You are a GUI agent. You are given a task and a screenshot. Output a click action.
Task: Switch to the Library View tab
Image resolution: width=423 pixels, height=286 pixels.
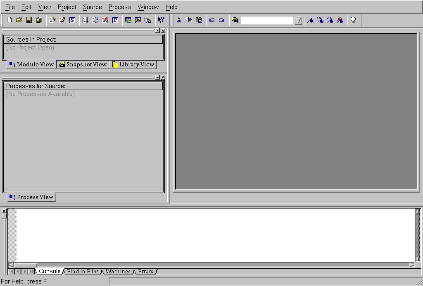pyautogui.click(x=133, y=64)
